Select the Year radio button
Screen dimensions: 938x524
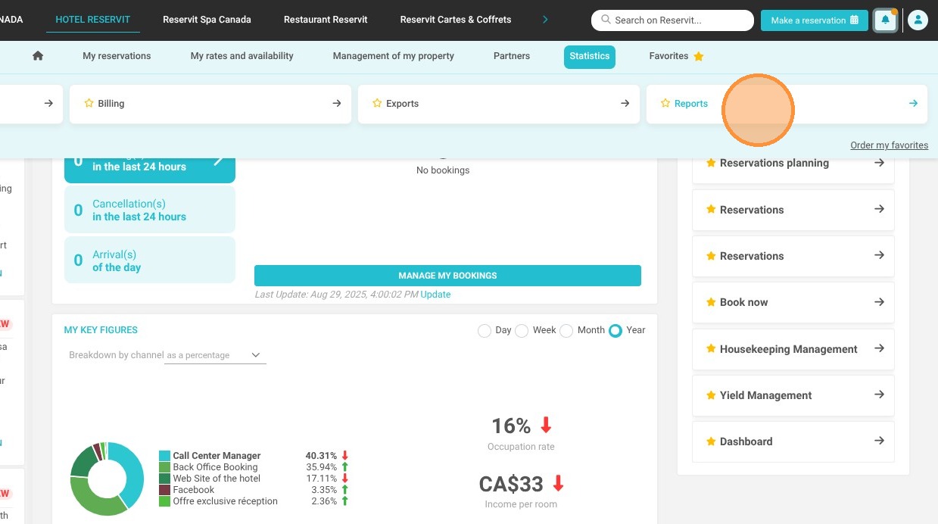coord(615,331)
